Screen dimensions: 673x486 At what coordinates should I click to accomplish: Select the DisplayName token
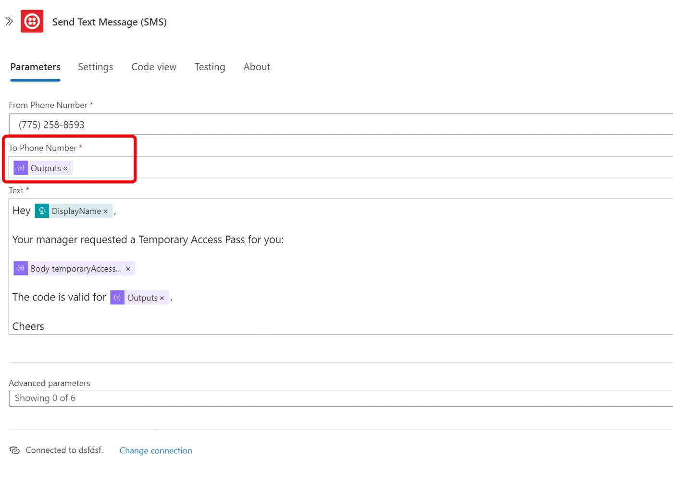[x=74, y=211]
